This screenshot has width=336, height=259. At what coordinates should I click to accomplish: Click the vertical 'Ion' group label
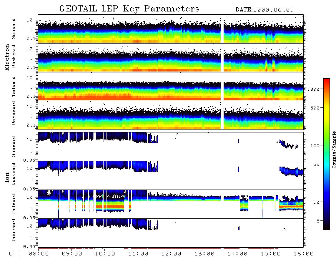click(x=7, y=177)
